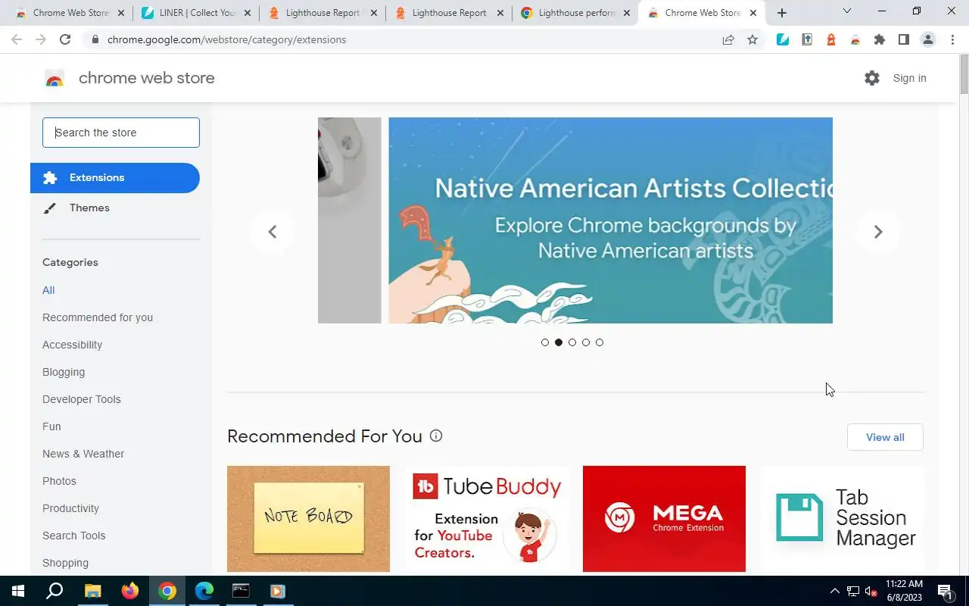Launch Microsoft Edge from taskbar
The width and height of the screenshot is (969, 606).
point(204,591)
